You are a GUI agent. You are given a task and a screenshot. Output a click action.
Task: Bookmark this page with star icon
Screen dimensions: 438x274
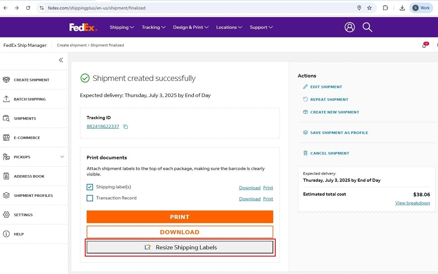(x=369, y=8)
